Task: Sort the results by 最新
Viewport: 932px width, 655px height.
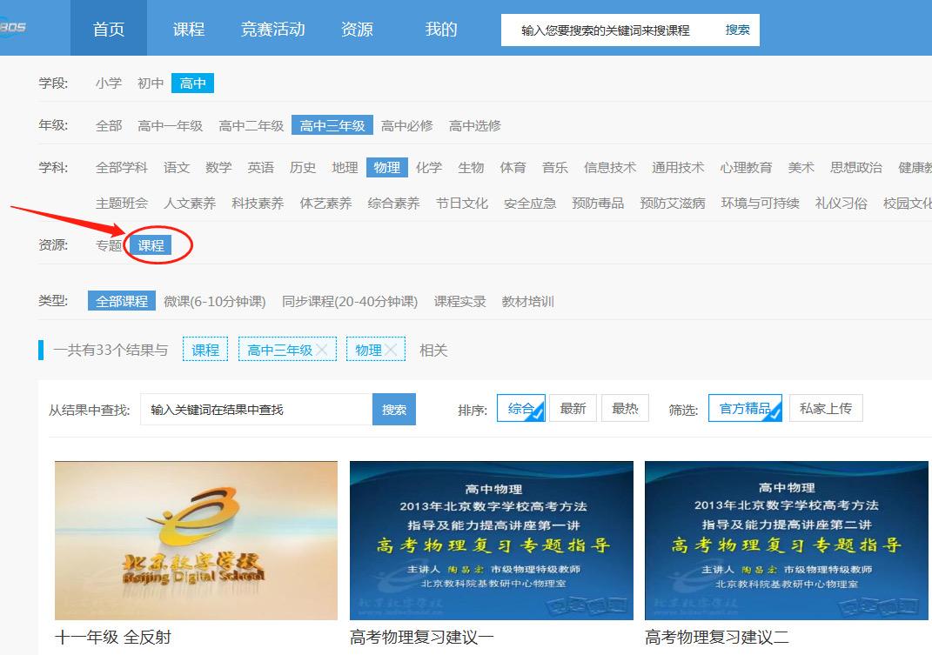Action: [x=573, y=408]
